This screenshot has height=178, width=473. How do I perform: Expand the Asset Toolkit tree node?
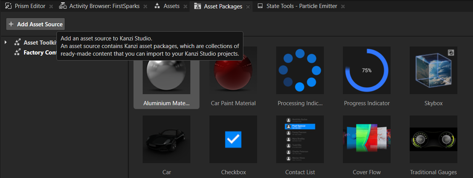[6, 42]
